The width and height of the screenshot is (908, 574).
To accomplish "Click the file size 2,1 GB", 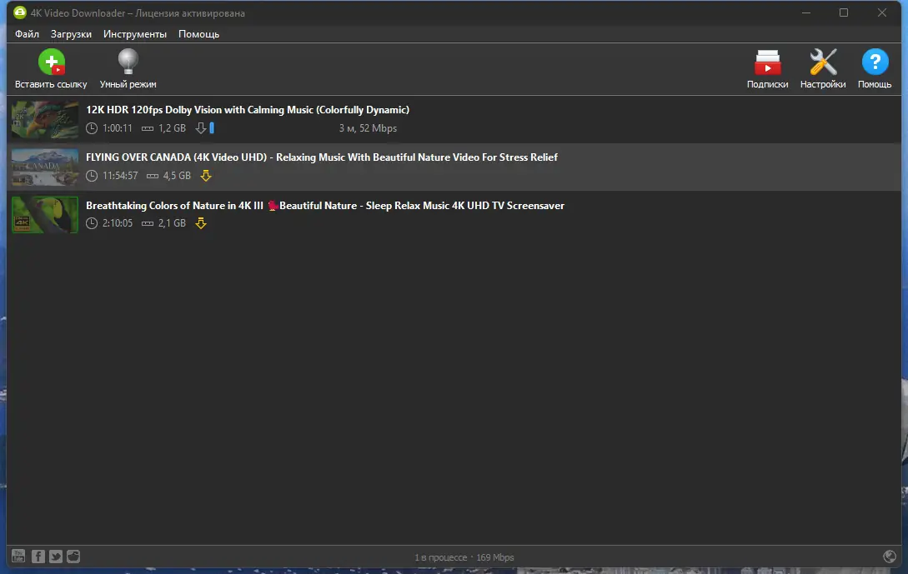I will click(172, 223).
